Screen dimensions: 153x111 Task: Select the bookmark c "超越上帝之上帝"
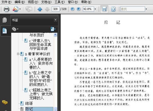click(41, 94)
